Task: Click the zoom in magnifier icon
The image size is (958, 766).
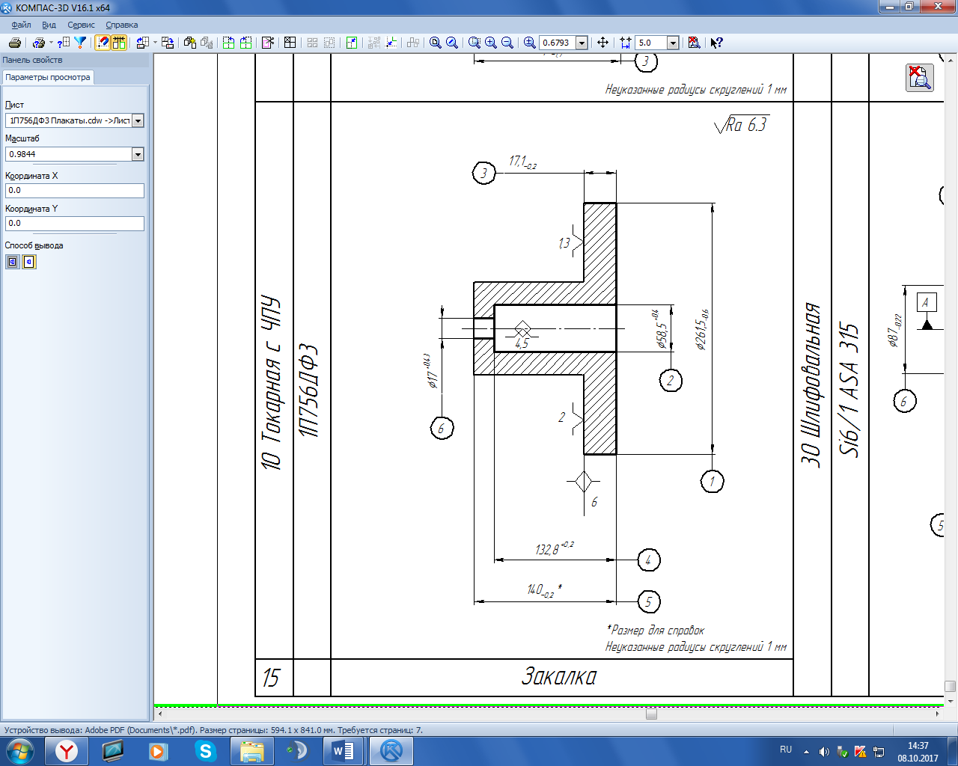Action: coord(491,43)
